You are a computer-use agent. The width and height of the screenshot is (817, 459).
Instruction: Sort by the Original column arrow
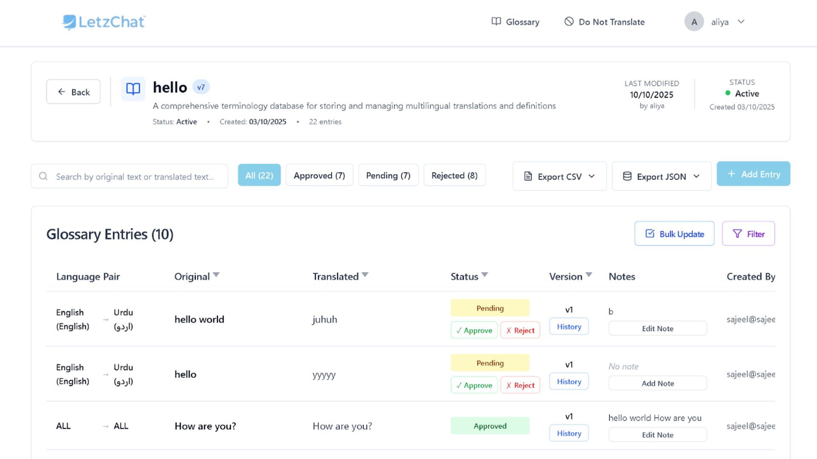[x=216, y=275]
